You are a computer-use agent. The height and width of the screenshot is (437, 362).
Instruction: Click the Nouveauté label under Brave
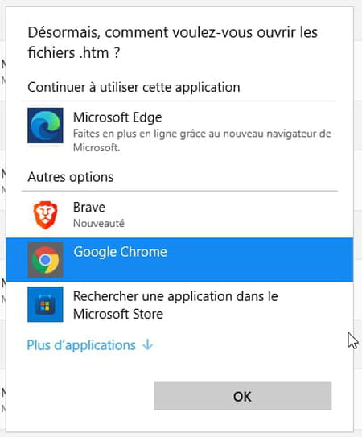tap(99, 223)
